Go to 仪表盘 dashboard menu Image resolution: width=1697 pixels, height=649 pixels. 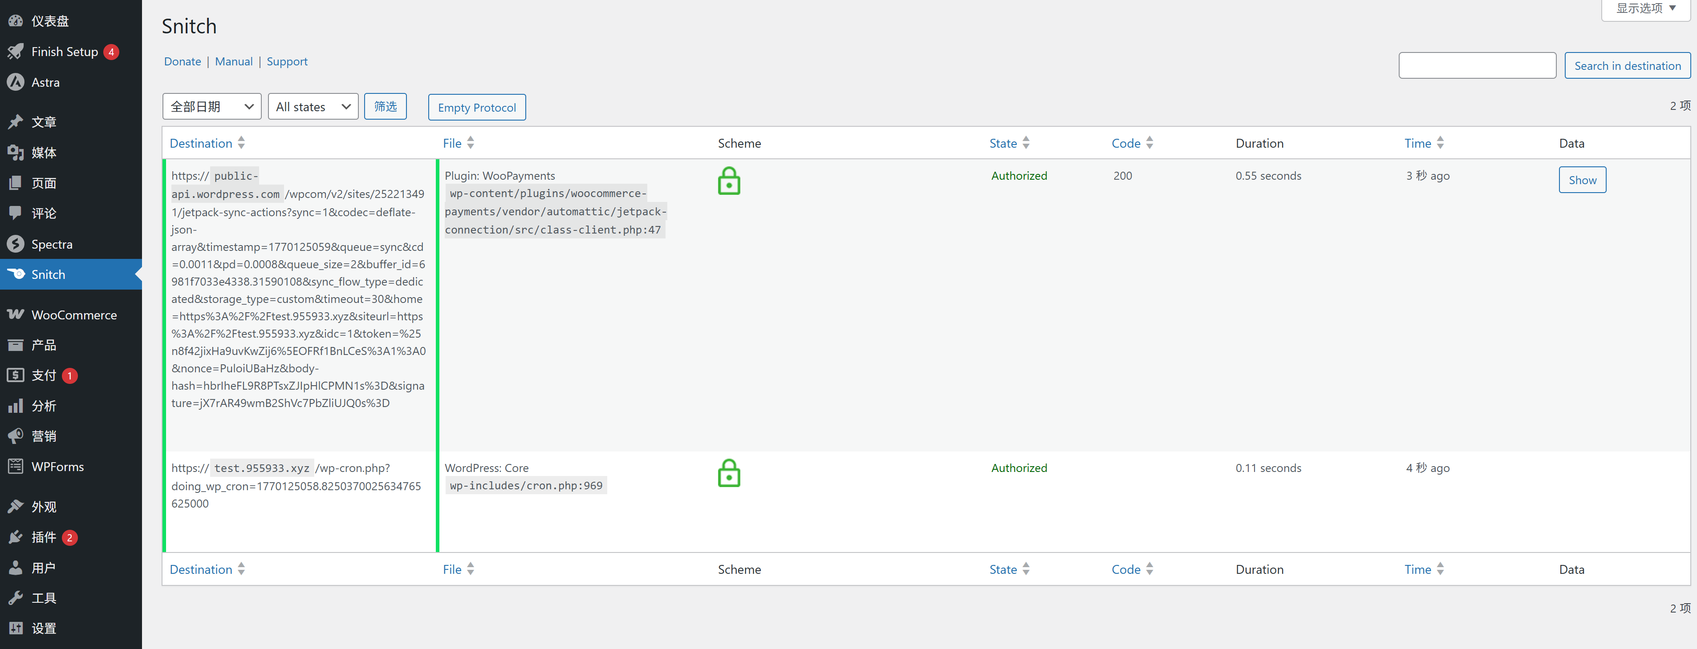click(50, 21)
